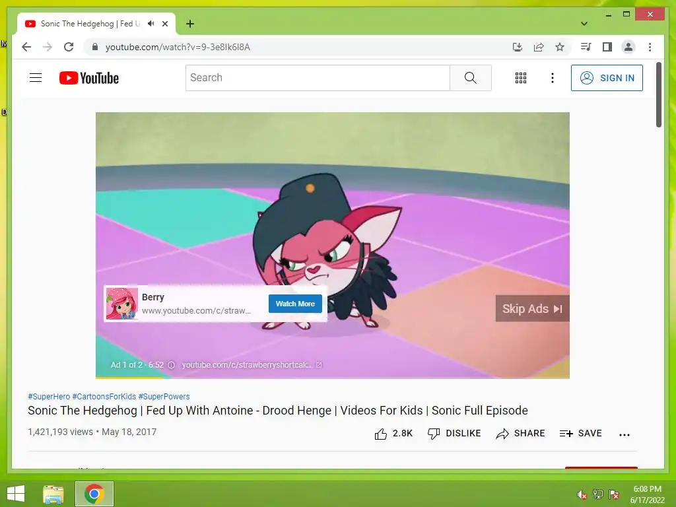Open Action Center flag icon

(614, 494)
